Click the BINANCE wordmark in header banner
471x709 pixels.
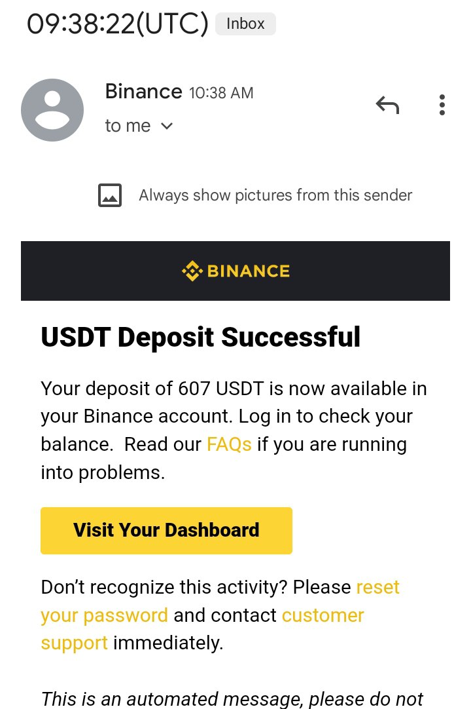pyautogui.click(x=248, y=271)
